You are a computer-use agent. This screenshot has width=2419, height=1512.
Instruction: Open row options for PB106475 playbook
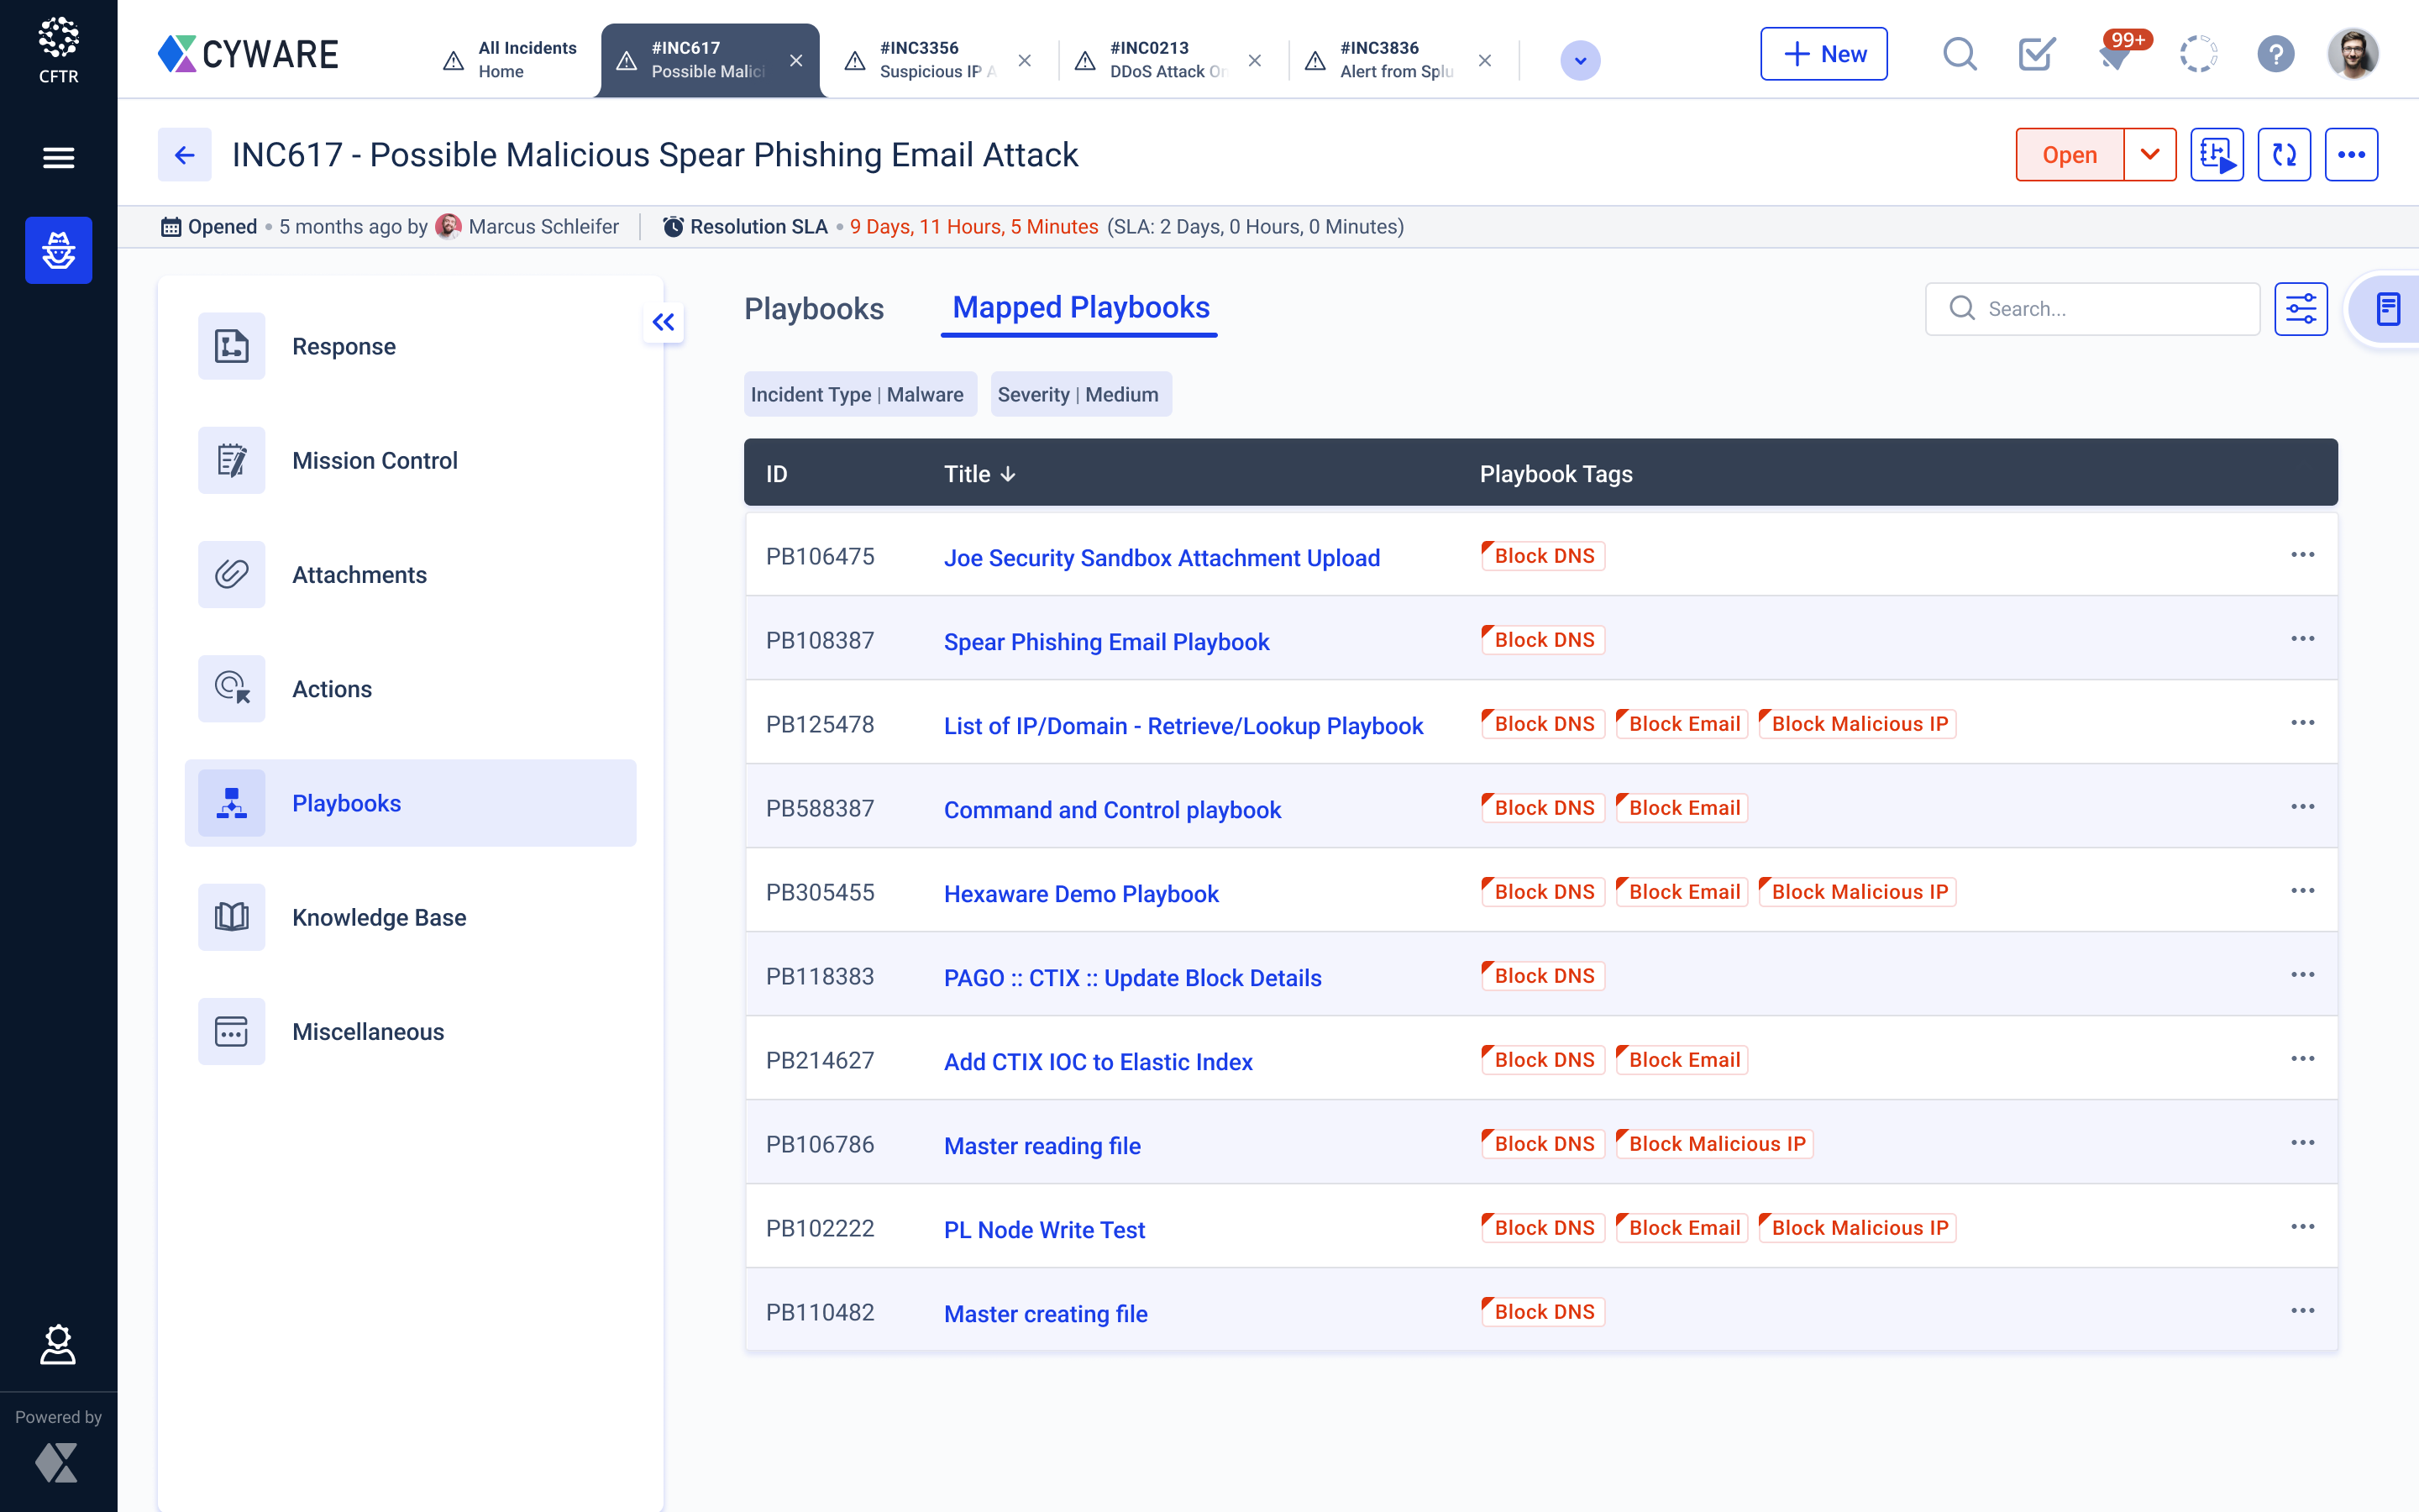(x=2302, y=555)
